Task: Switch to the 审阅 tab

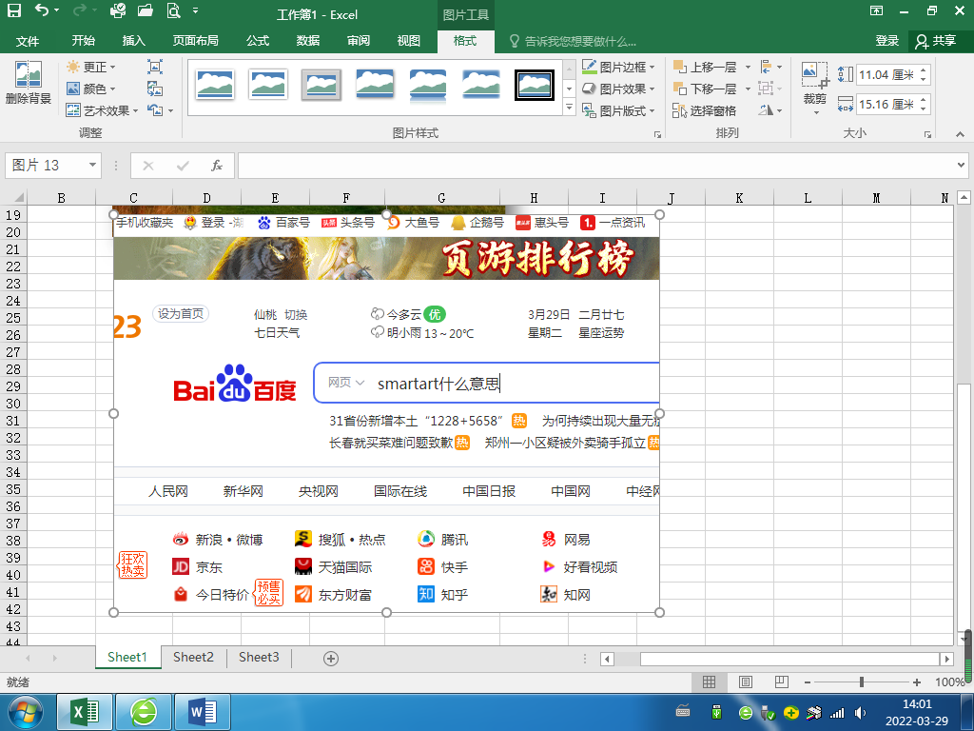Action: pyautogui.click(x=359, y=41)
